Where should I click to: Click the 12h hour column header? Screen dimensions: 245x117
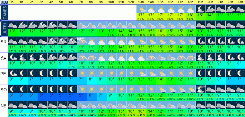click(131, 2)
